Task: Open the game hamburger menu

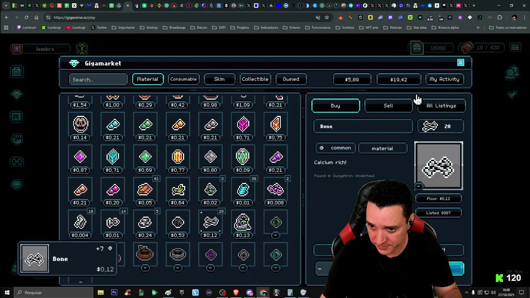Action: coord(515,48)
